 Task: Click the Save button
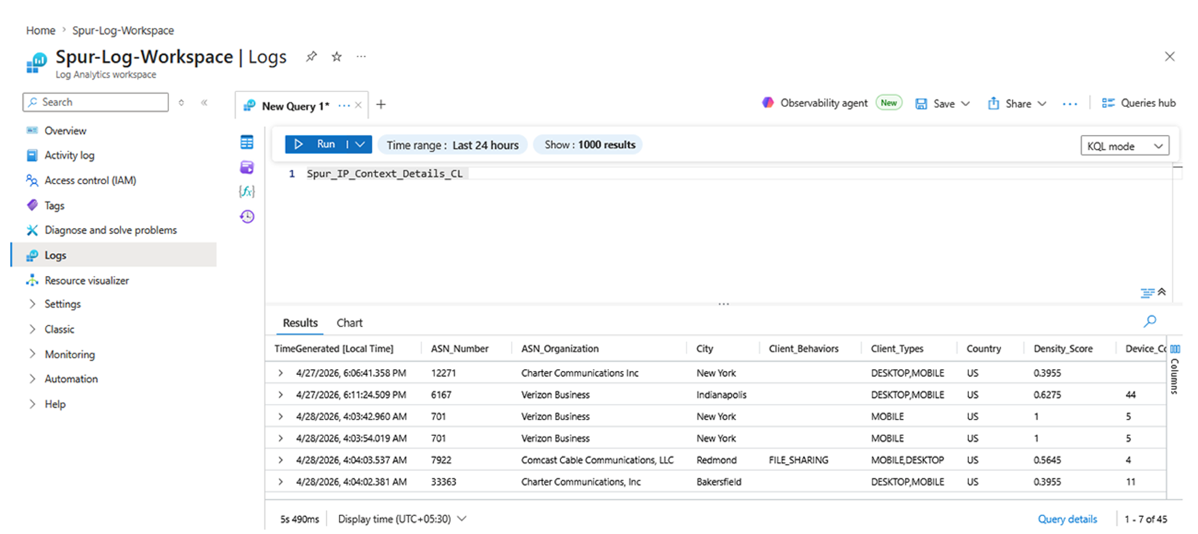point(936,103)
